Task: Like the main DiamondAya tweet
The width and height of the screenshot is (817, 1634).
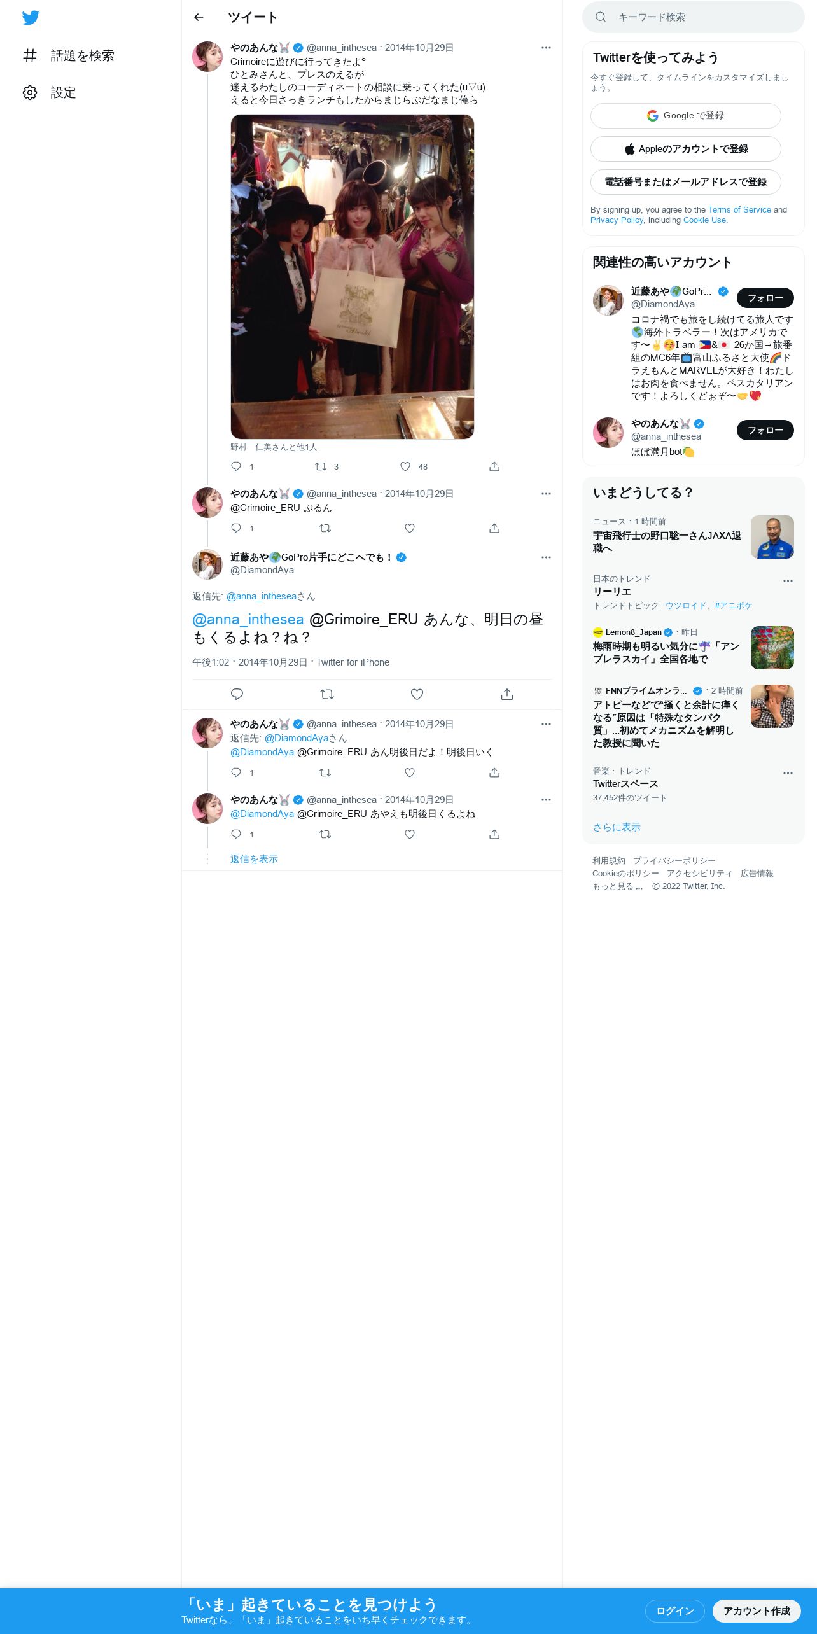Action: pos(417,694)
